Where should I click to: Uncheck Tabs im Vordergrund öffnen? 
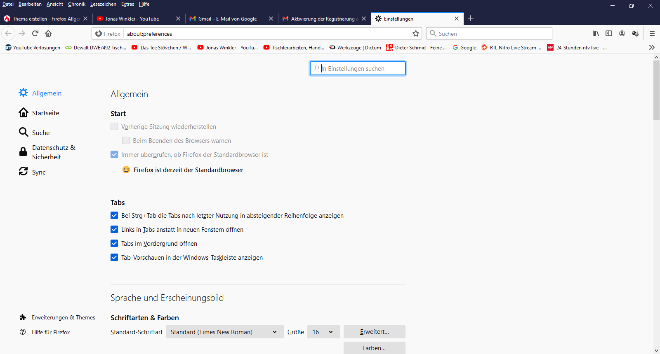(114, 243)
